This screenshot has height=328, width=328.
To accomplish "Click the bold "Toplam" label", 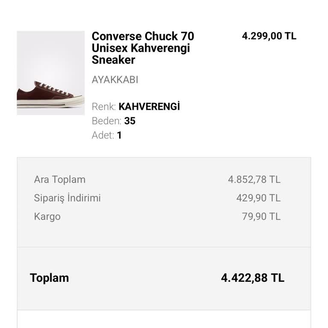I will (50, 278).
